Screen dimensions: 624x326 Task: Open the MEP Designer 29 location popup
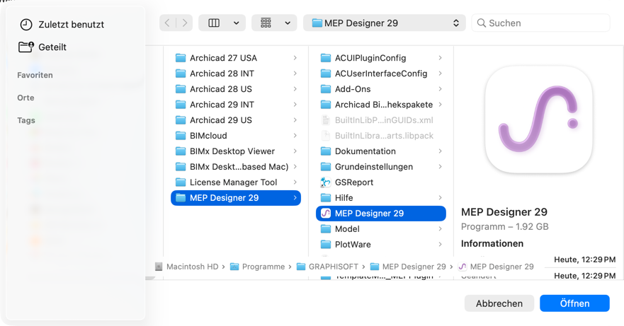(x=385, y=23)
